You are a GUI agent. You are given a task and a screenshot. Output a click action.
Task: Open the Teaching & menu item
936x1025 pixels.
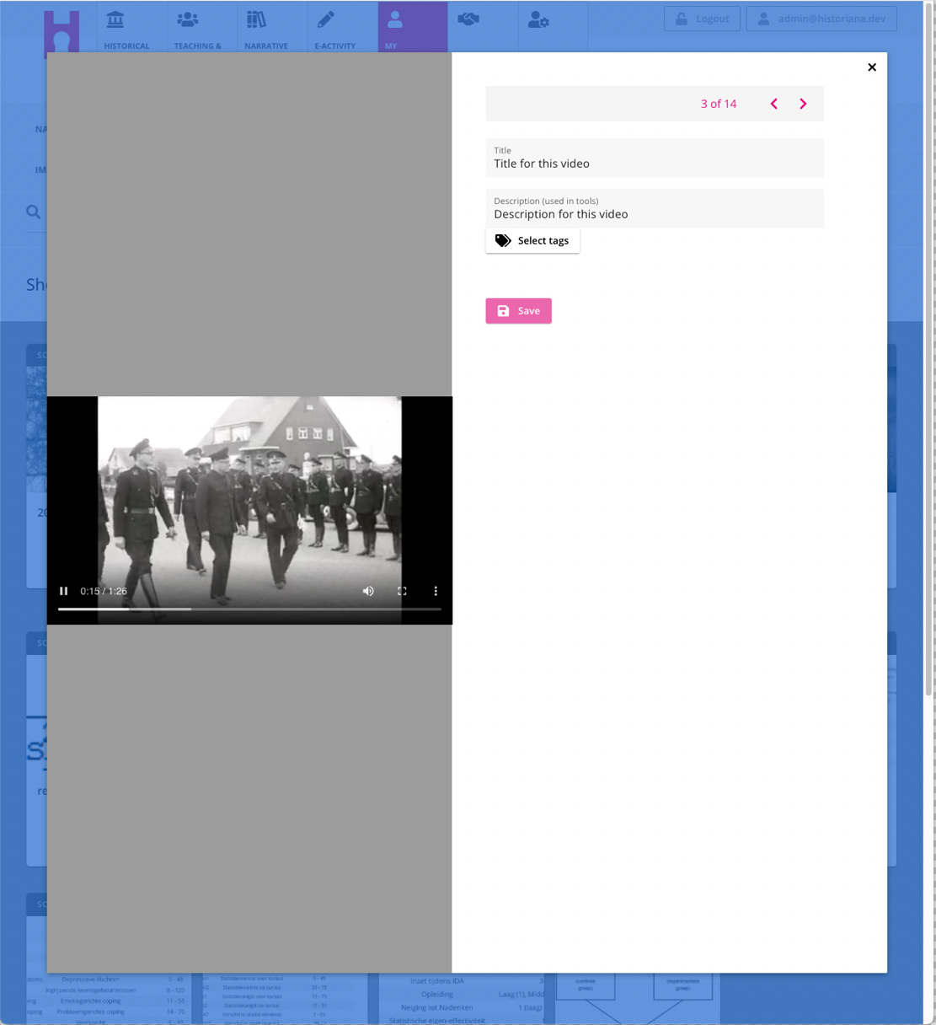(197, 28)
